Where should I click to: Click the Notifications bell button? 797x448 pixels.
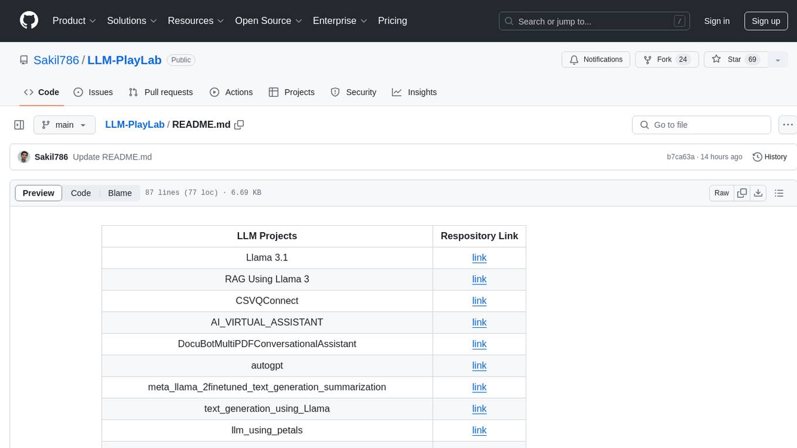pos(596,60)
